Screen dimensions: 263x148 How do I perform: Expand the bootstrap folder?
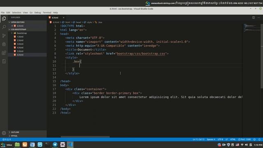[27, 33]
